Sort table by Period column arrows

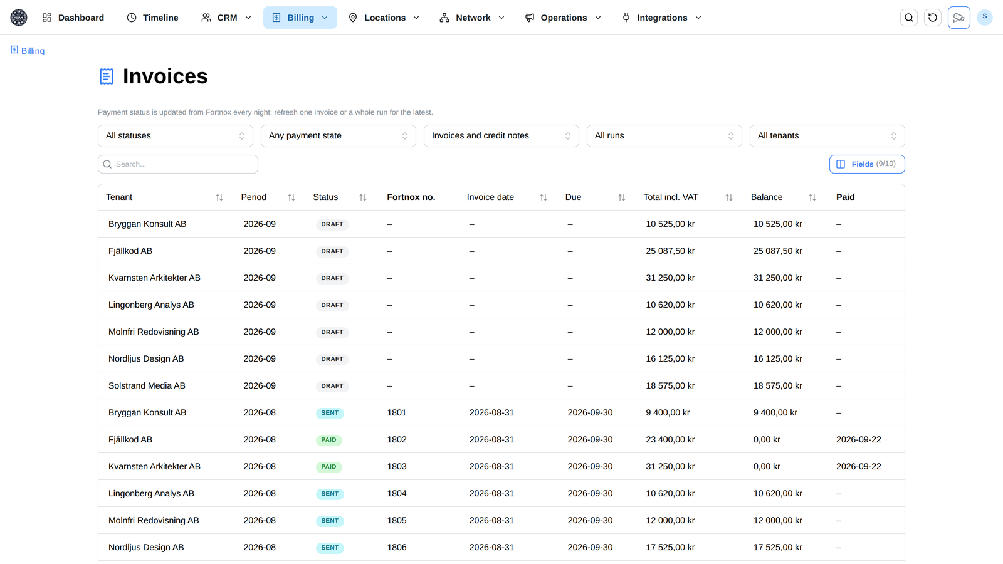(291, 197)
